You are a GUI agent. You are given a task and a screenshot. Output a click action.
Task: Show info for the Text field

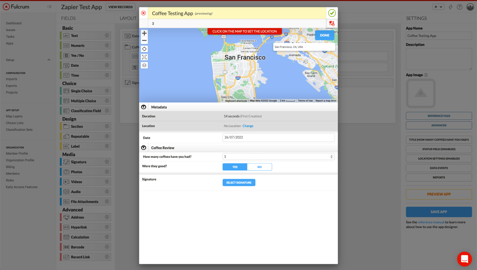click(107, 35)
